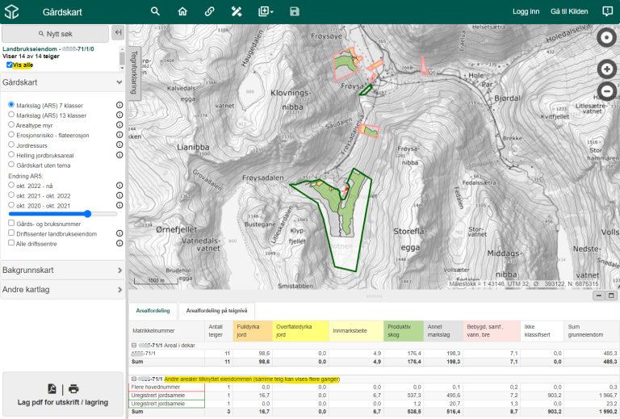This screenshot has width=620, height=419.
Task: Enable the Vis alle checkbox
Action: pyautogui.click(x=10, y=65)
